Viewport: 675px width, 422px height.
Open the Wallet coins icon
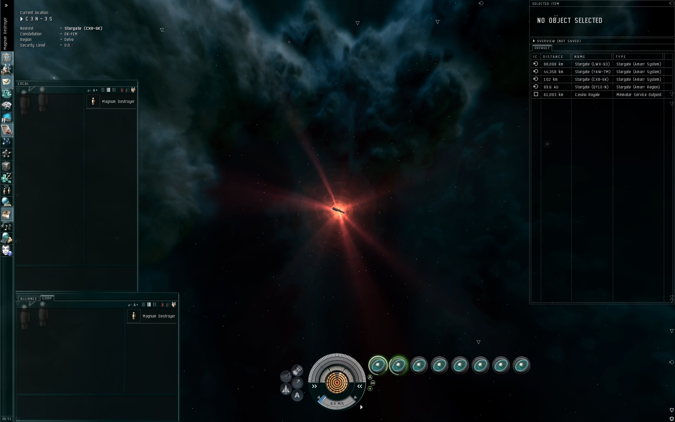(x=7, y=178)
